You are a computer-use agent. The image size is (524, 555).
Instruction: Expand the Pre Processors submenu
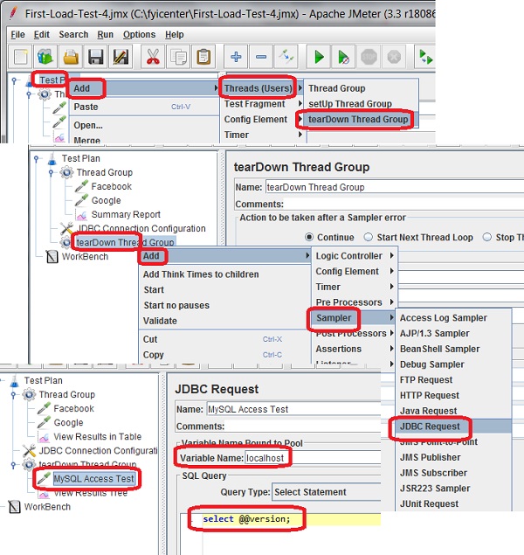click(355, 302)
